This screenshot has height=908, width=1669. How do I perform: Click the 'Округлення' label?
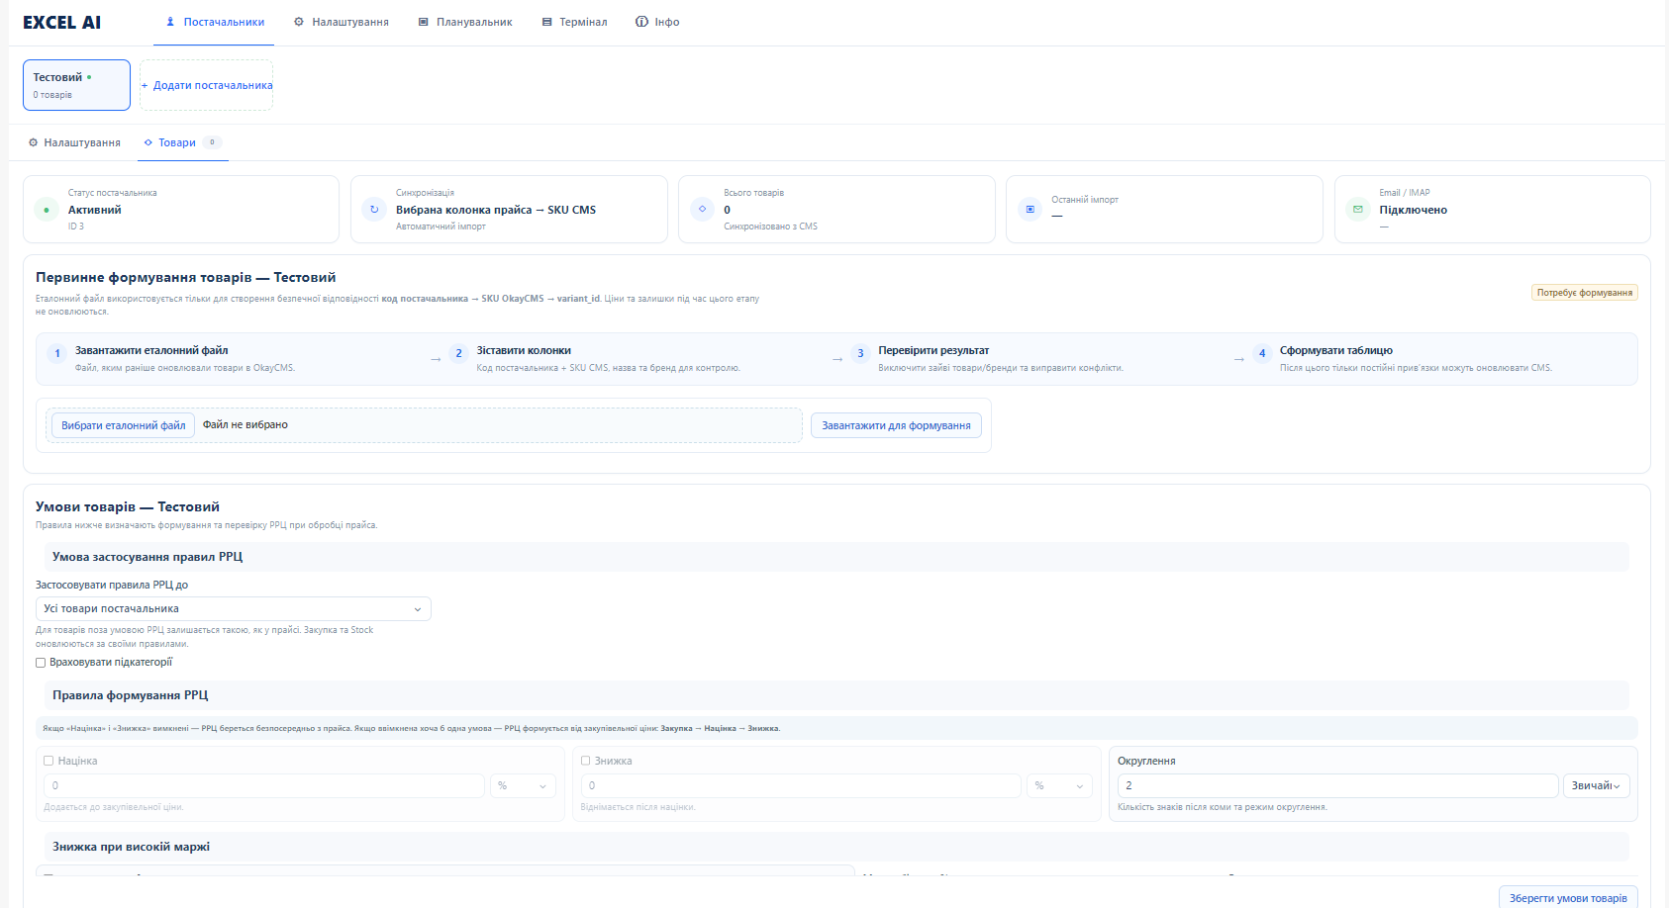click(1146, 761)
